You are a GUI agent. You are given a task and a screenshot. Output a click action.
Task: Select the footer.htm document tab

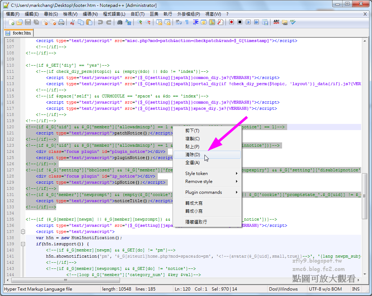[19, 33]
